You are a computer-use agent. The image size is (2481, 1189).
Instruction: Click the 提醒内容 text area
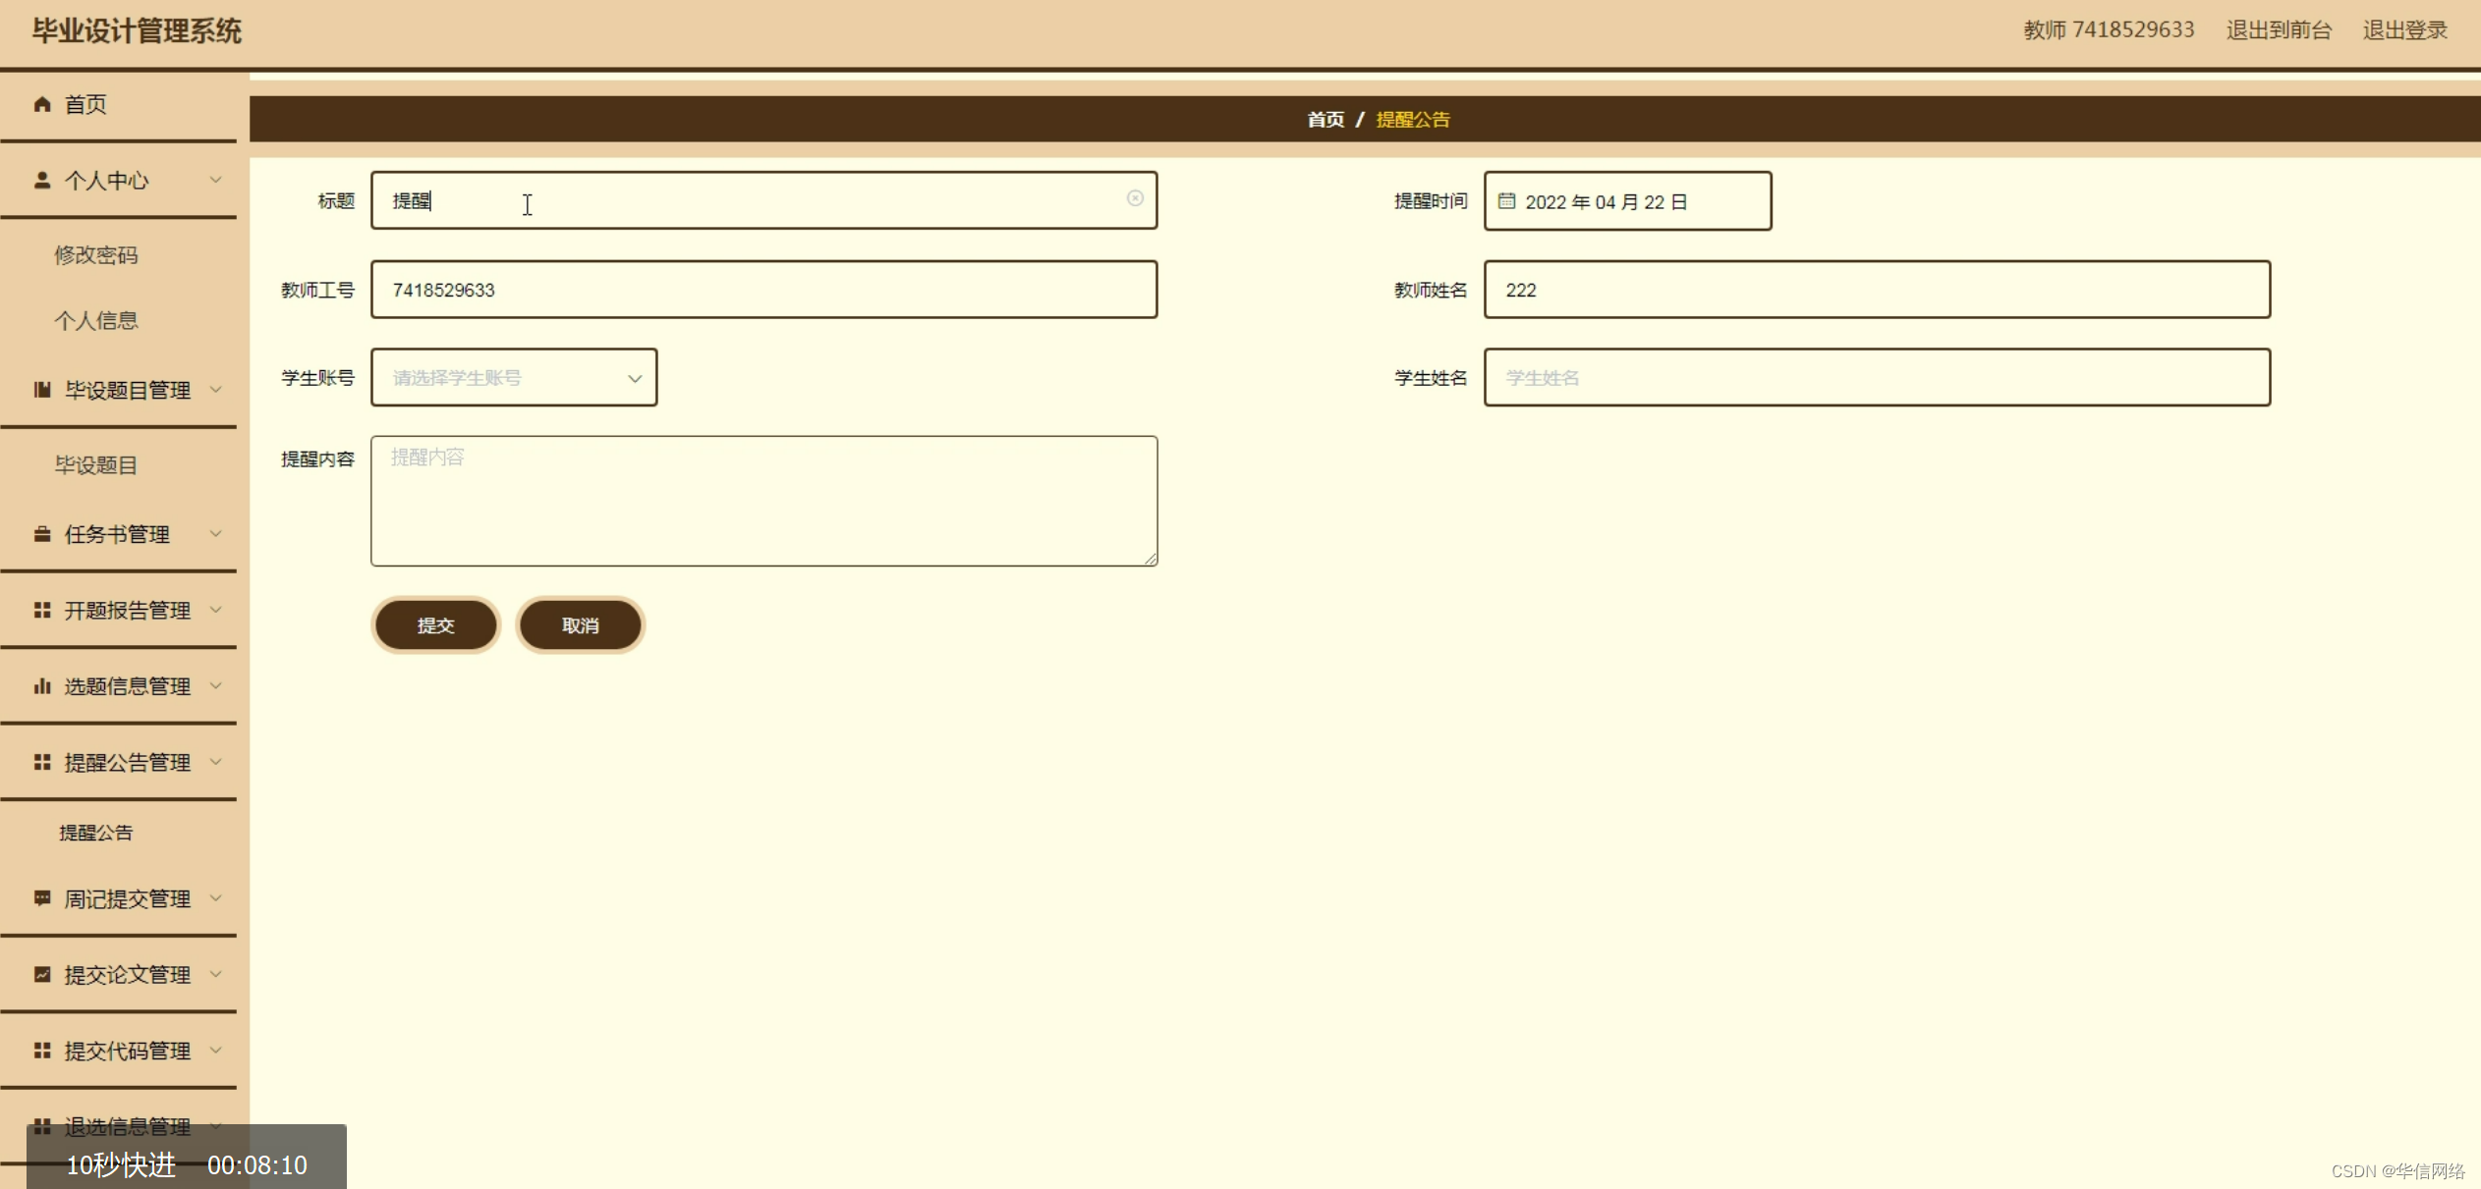pyautogui.click(x=763, y=501)
